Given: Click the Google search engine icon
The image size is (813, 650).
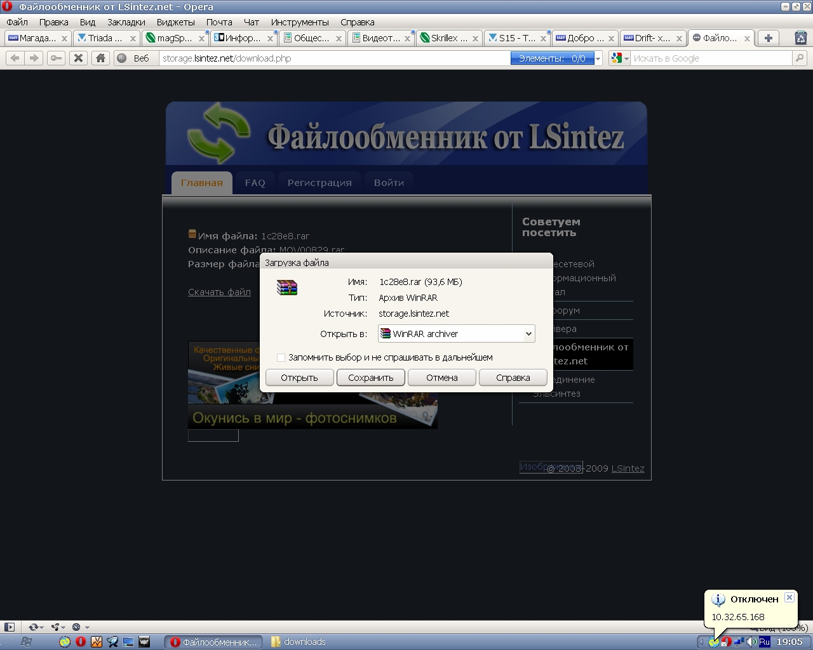Looking at the screenshot, I should click(616, 58).
